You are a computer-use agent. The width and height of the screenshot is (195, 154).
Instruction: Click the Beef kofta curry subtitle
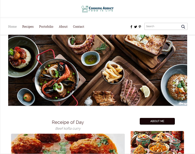pos(68,129)
